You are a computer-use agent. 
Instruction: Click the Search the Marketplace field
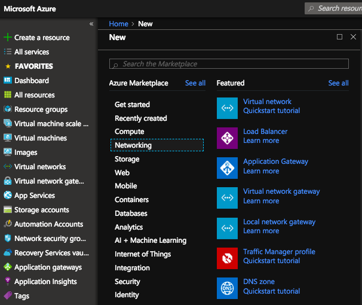click(229, 64)
